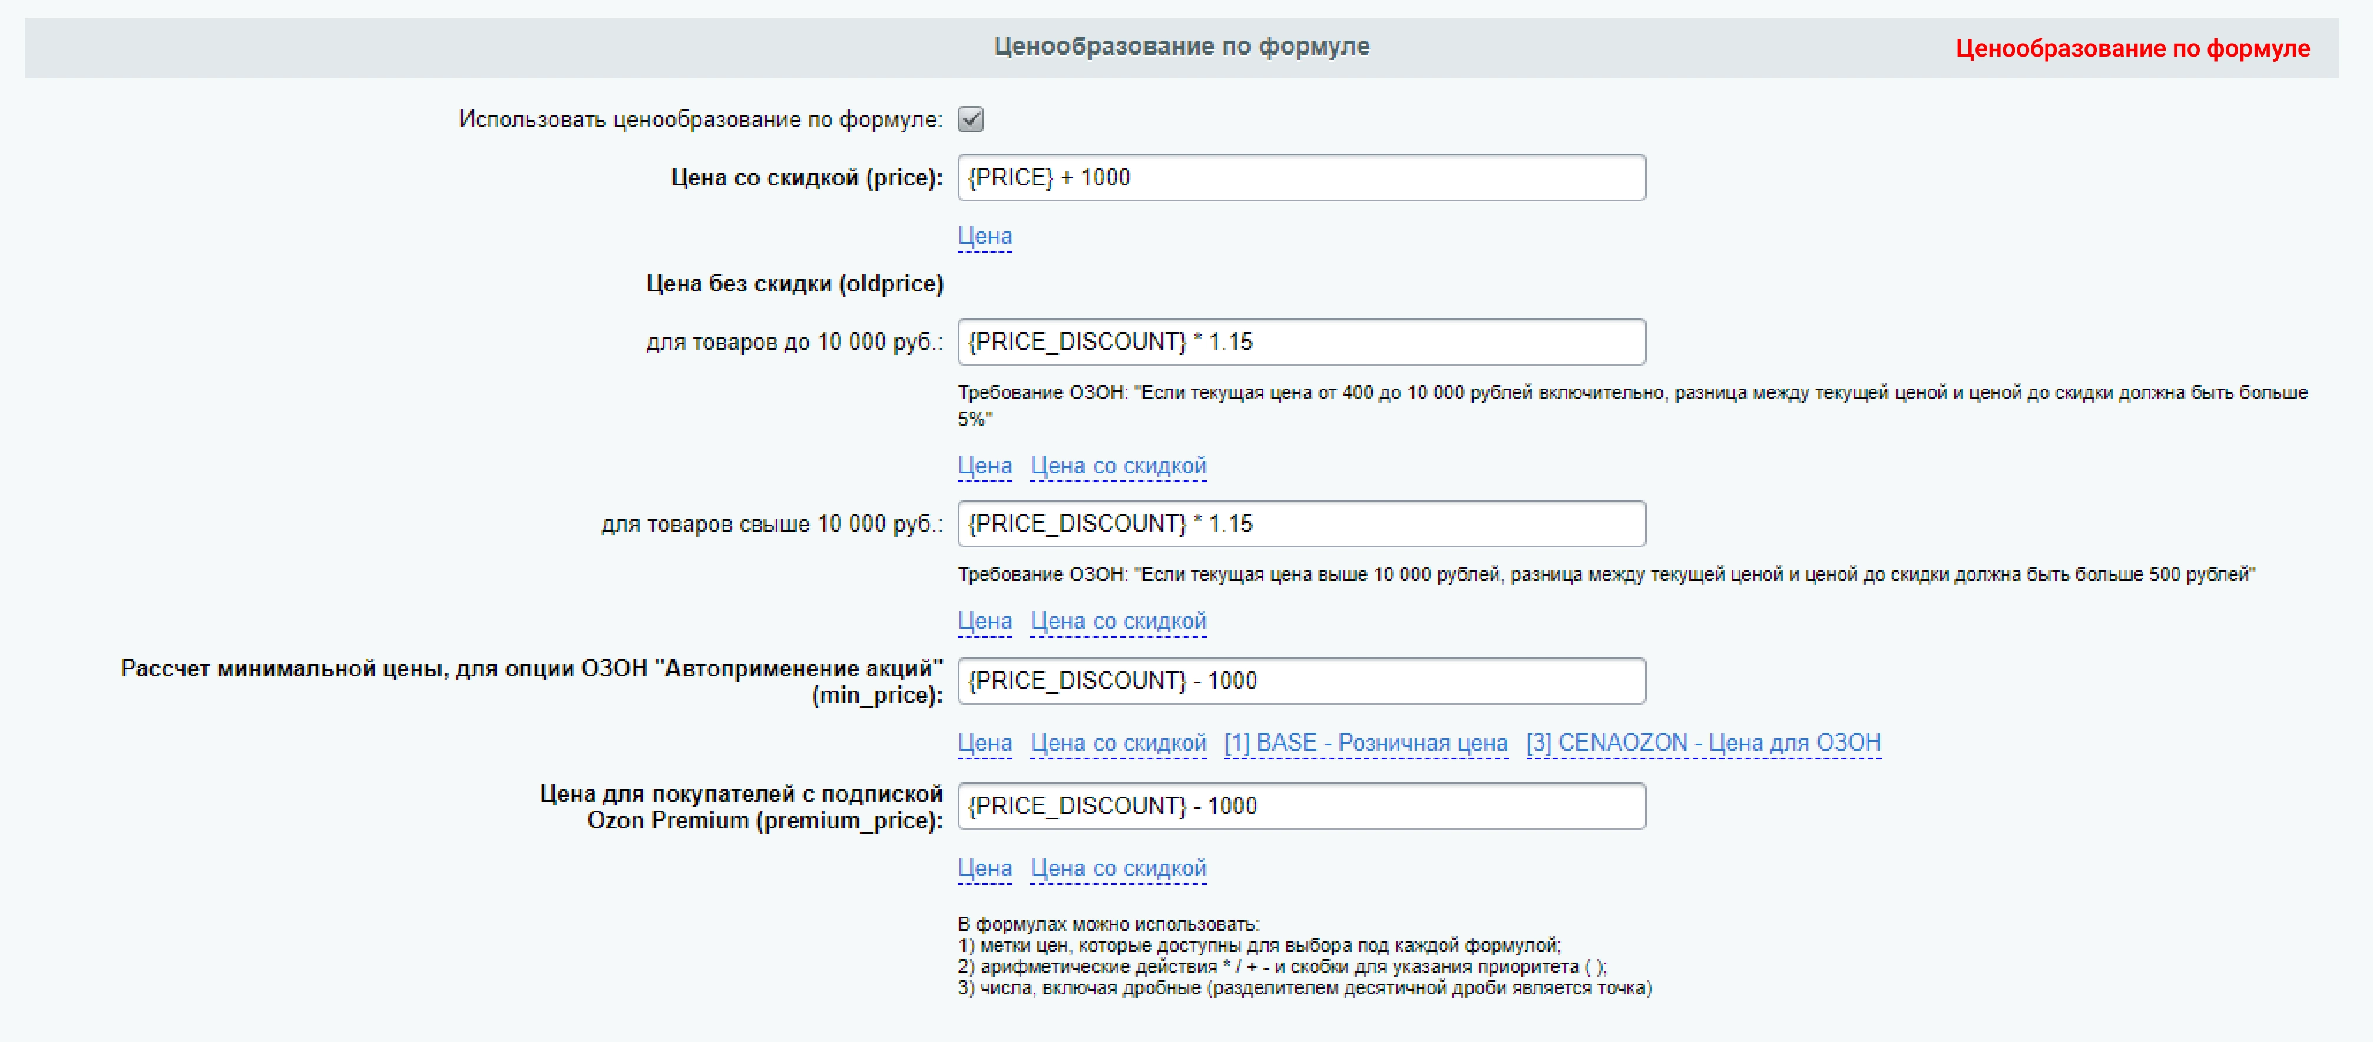
Task: Click the discounted price (price) formula field
Action: pyautogui.click(x=1300, y=178)
